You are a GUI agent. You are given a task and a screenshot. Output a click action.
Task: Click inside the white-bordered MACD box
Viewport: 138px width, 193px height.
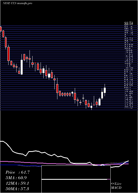tap(76, 179)
